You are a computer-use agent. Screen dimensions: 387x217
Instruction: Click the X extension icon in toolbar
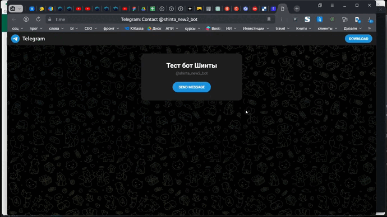[295, 19]
